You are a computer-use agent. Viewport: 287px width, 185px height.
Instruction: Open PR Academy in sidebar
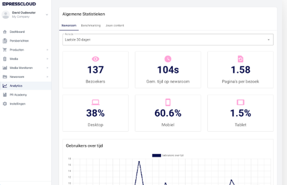(26, 95)
